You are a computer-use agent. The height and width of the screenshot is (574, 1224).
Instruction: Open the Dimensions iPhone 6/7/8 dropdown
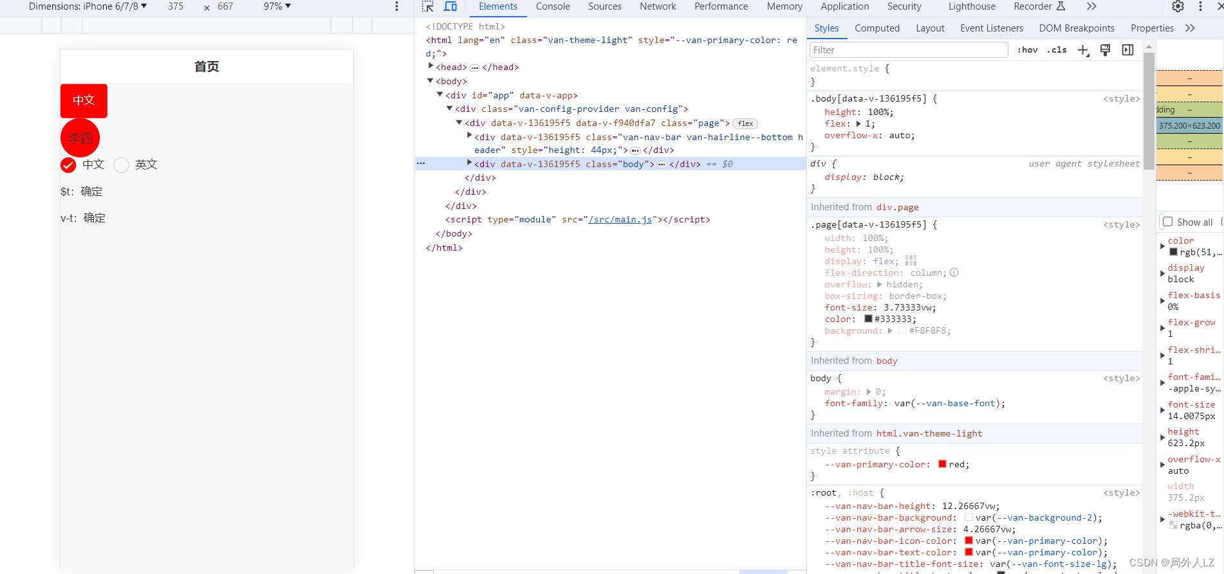[x=88, y=6]
